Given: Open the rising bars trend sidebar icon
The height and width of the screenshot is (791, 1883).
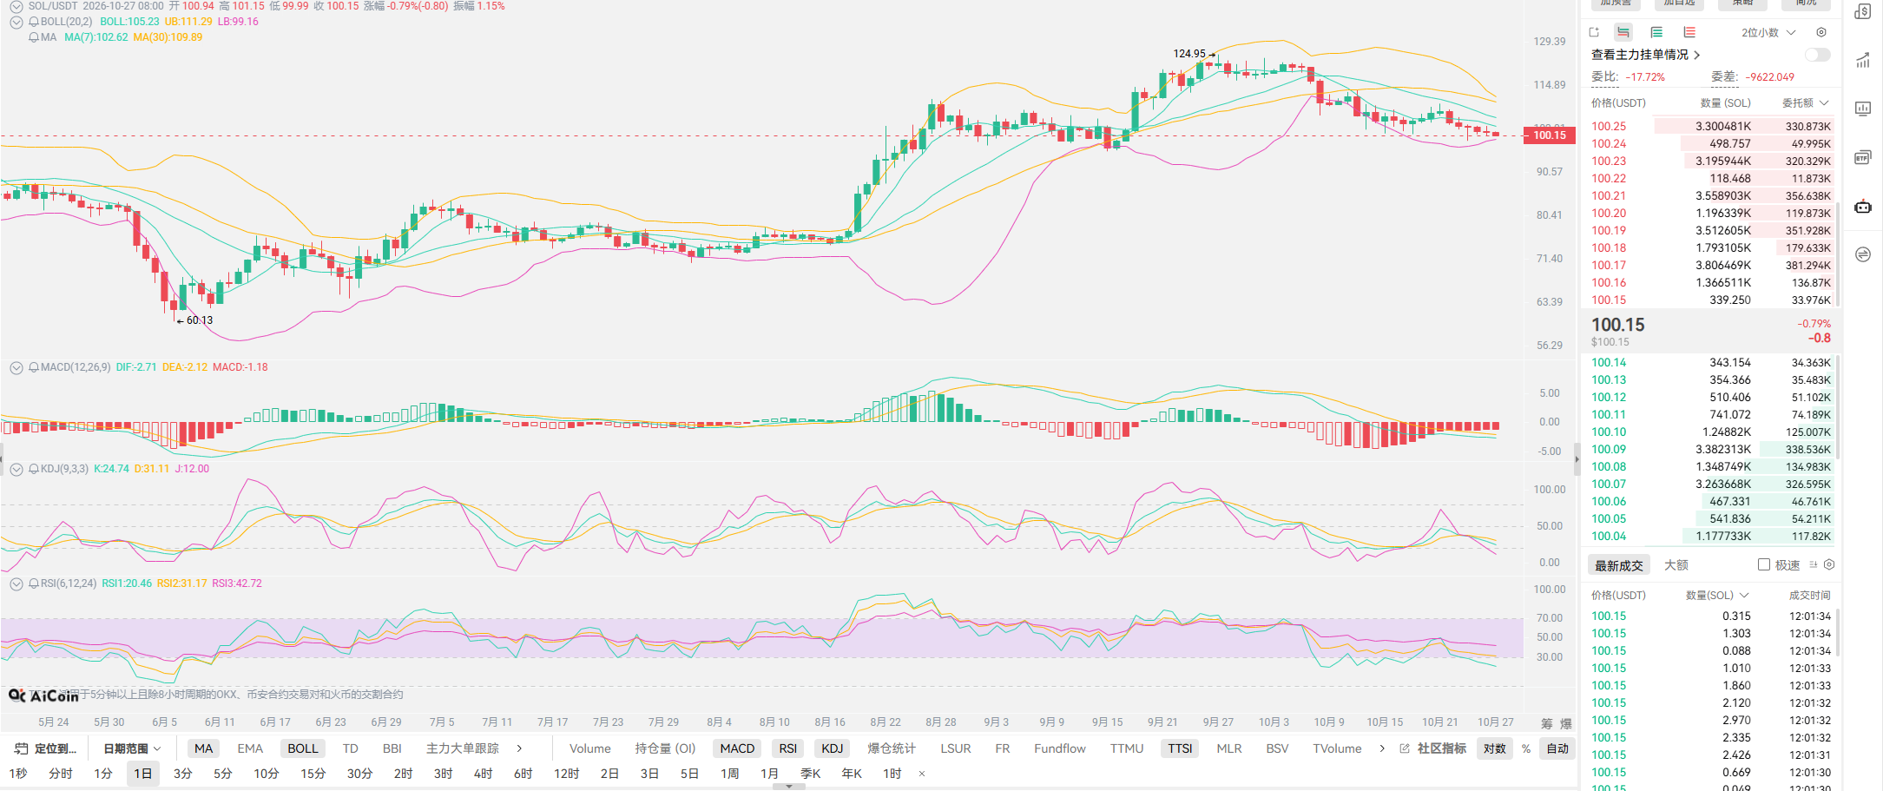Looking at the screenshot, I should click(x=1863, y=60).
